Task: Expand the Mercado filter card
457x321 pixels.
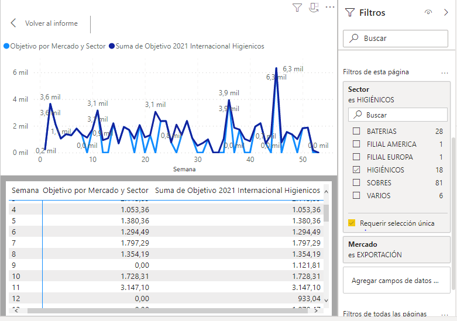Action: pos(397,250)
